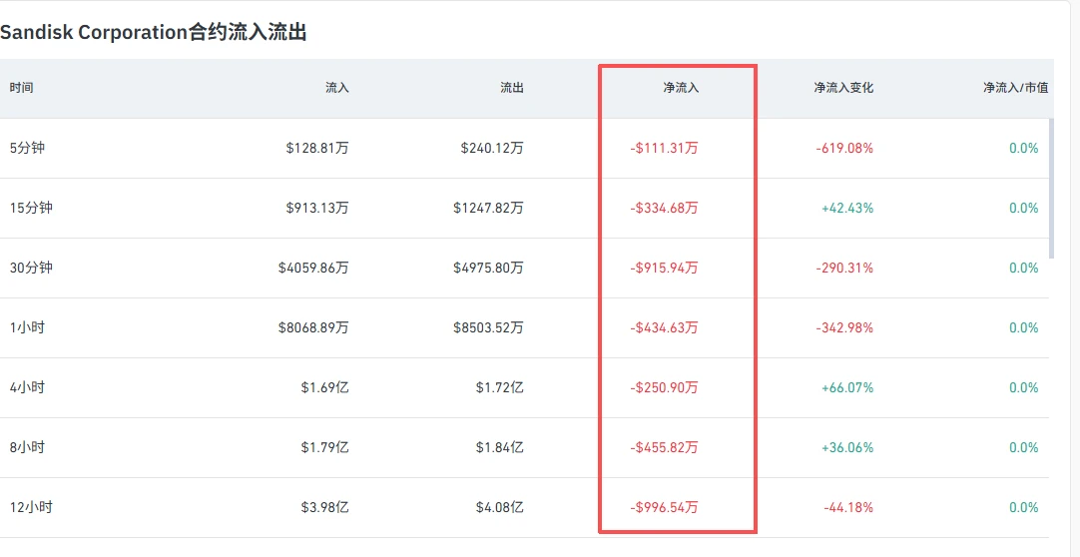The image size is (1080, 557).
Task: Click outflow value $1.72亿
Action: pyautogui.click(x=499, y=387)
